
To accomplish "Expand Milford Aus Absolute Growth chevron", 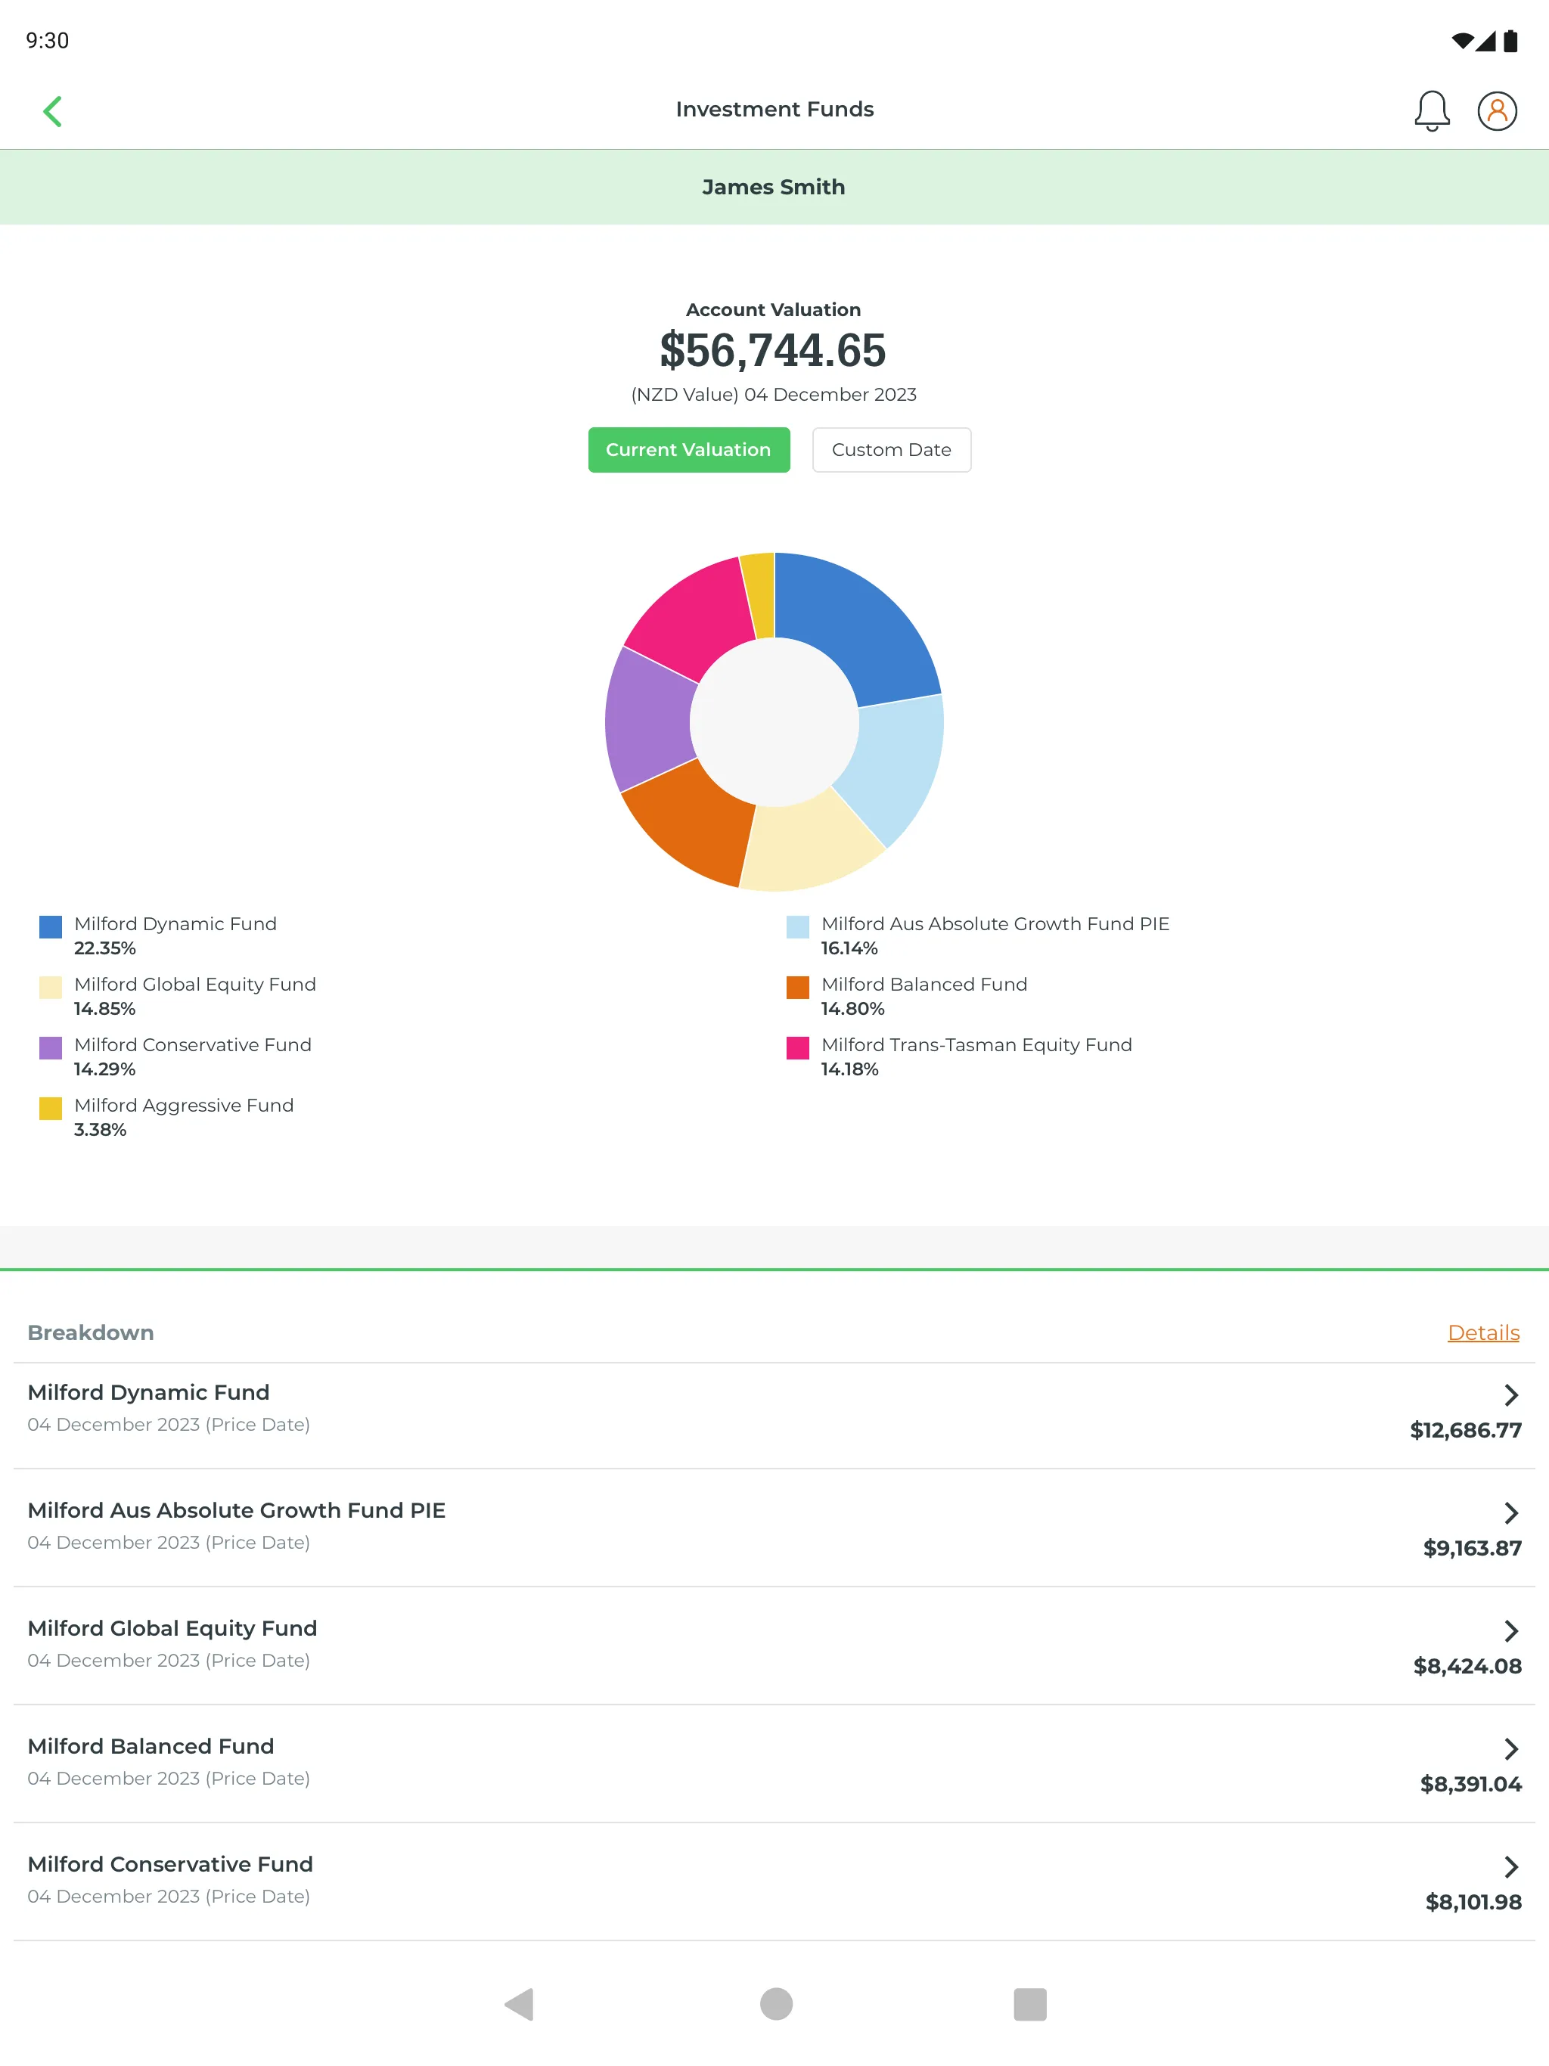I will [x=1510, y=1513].
